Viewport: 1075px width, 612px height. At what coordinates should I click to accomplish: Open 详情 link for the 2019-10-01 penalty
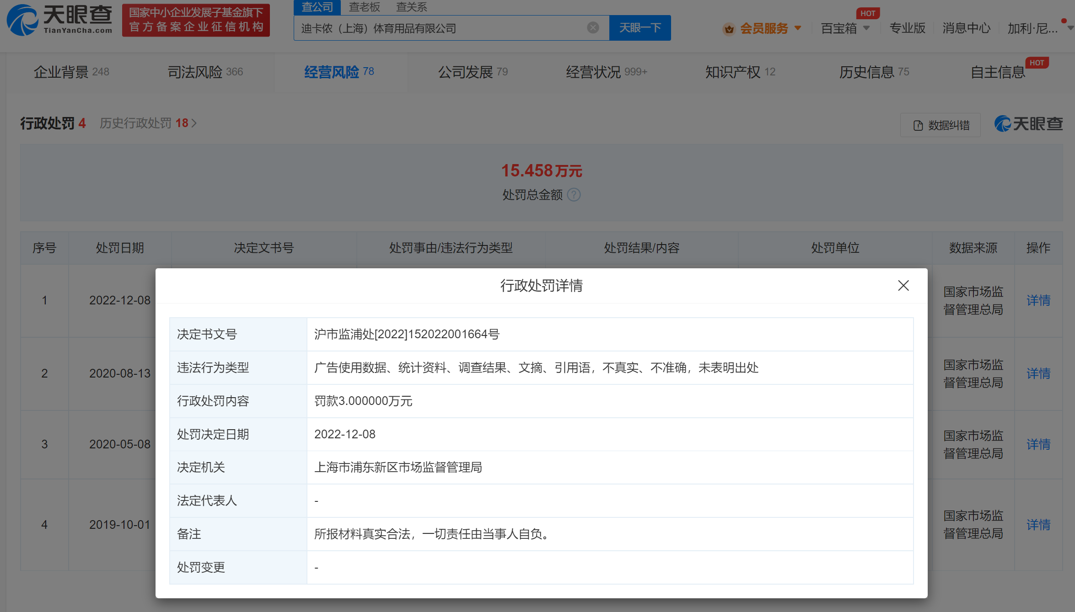(x=1038, y=525)
